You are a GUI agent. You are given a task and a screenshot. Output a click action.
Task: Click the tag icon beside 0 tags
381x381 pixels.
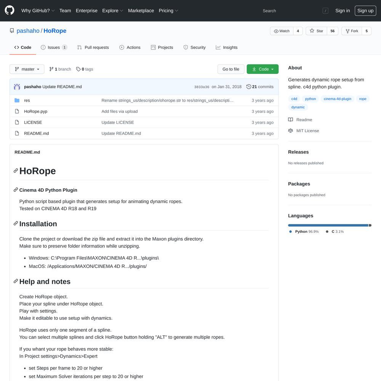pos(78,69)
